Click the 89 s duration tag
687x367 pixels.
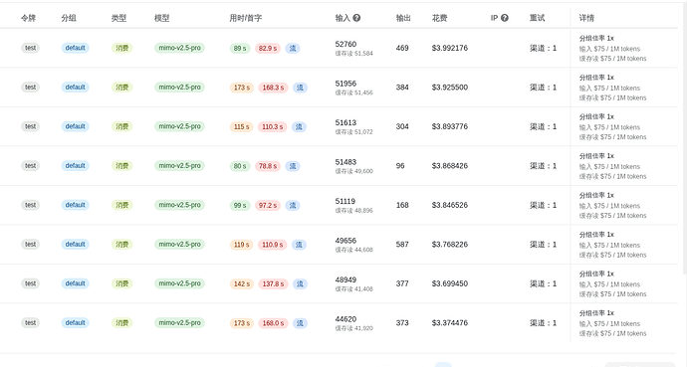(240, 48)
